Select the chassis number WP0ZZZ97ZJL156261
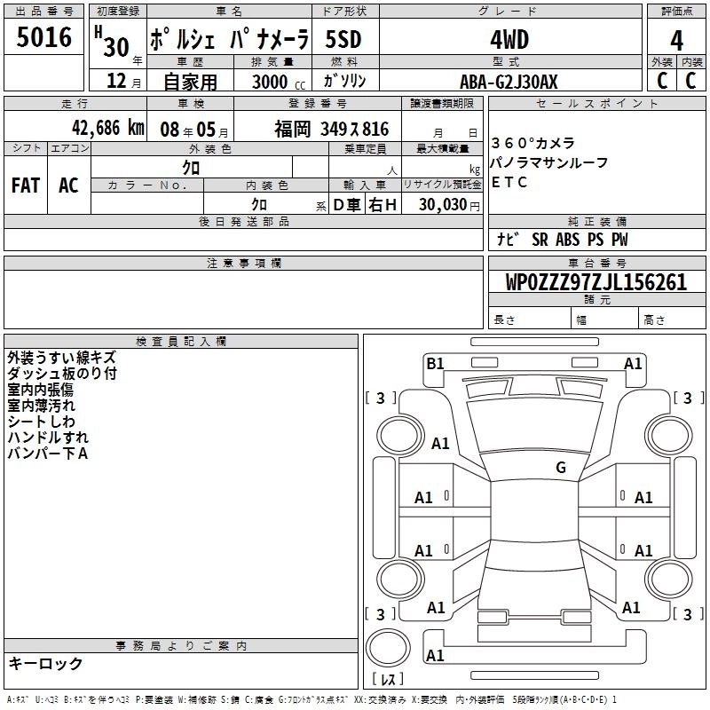710x710 pixels. [596, 282]
